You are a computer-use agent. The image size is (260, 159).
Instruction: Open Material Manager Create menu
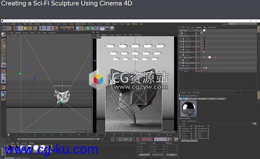(12, 143)
